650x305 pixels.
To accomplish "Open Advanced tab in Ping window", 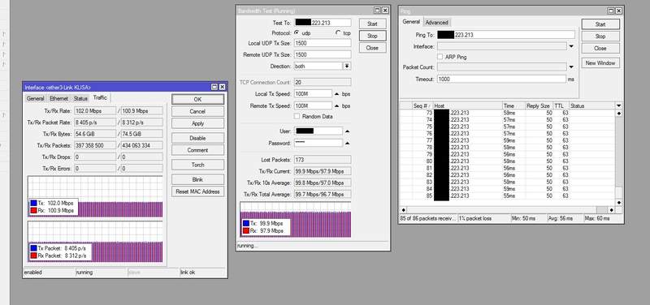I will coord(436,23).
